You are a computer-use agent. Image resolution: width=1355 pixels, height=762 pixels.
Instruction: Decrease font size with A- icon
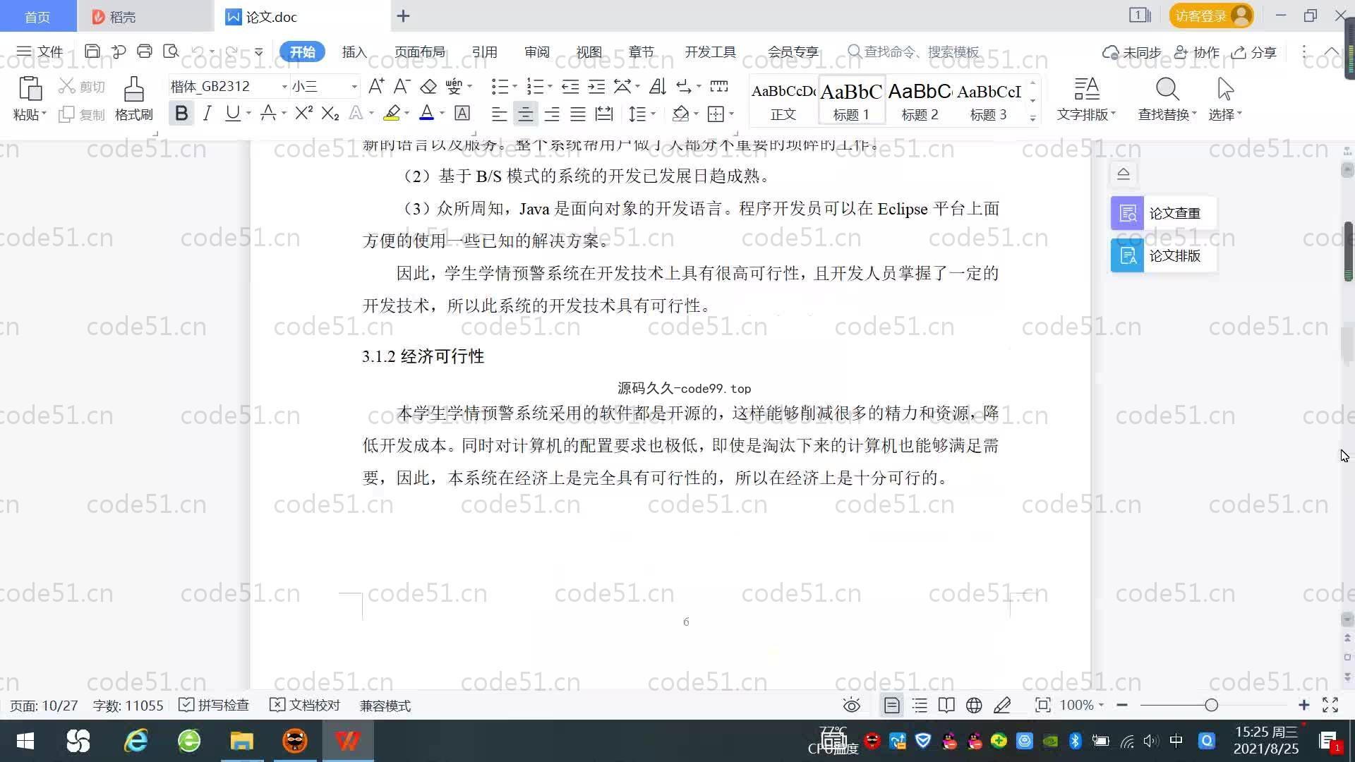point(402,87)
